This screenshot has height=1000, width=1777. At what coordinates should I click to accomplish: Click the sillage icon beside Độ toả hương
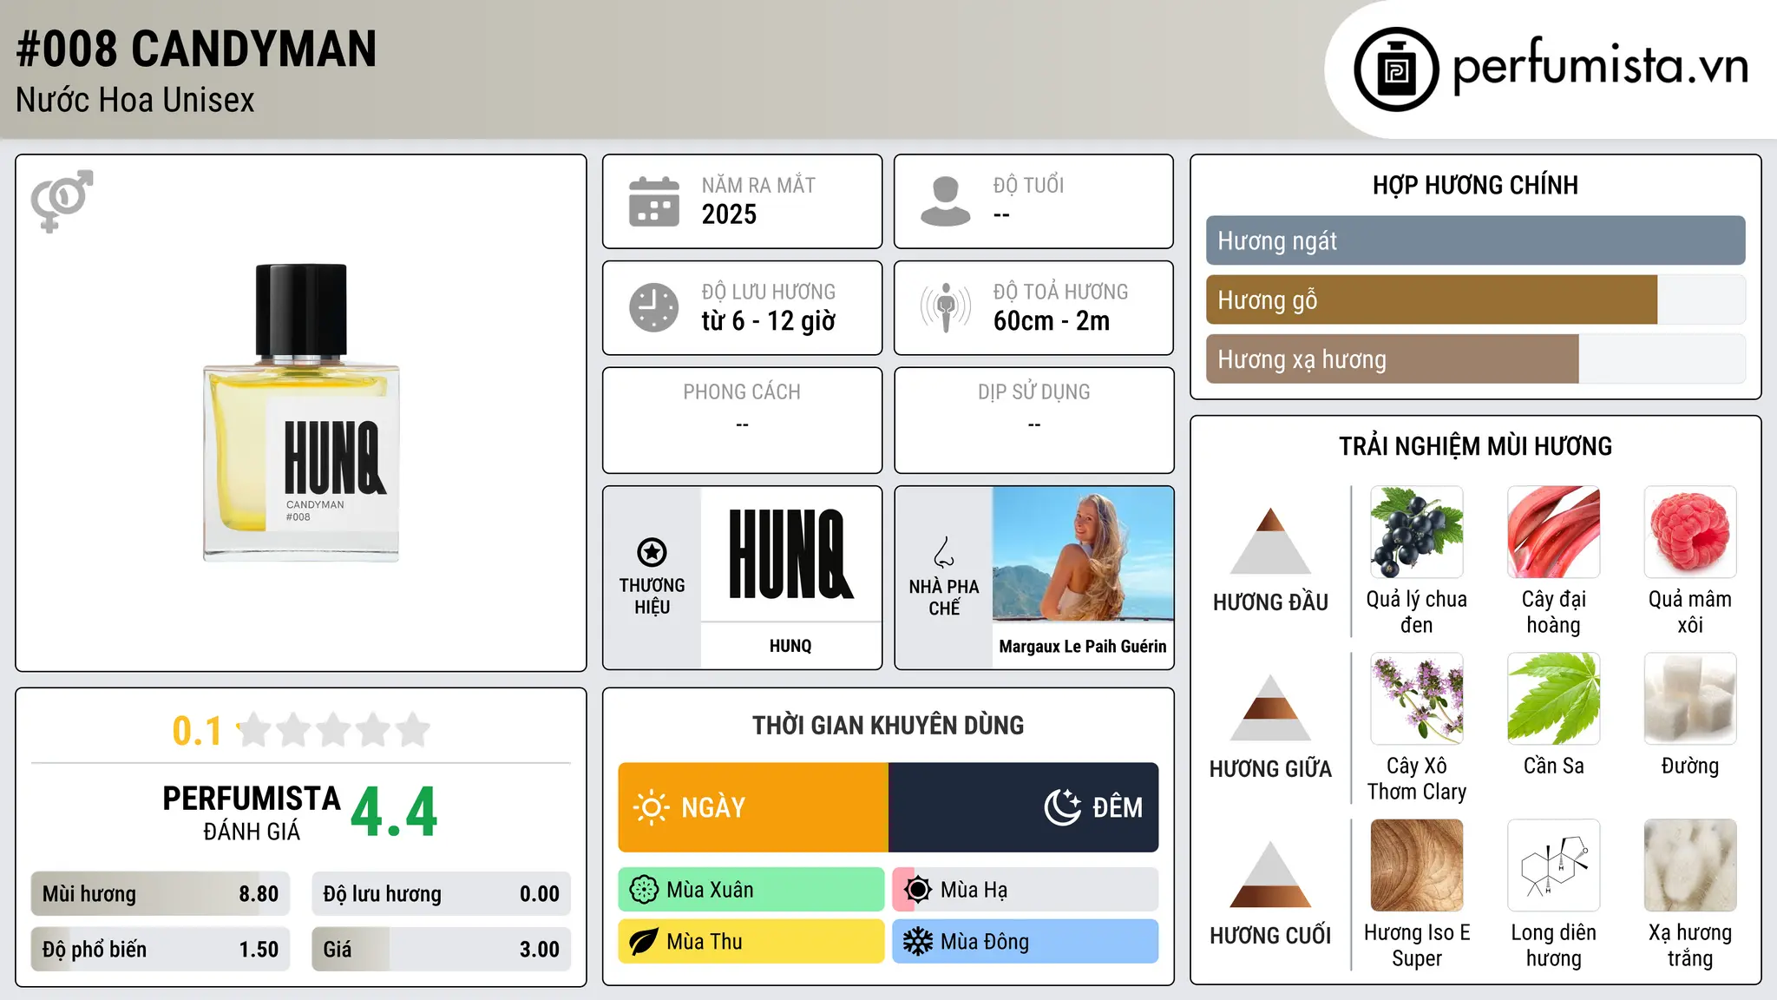946,307
